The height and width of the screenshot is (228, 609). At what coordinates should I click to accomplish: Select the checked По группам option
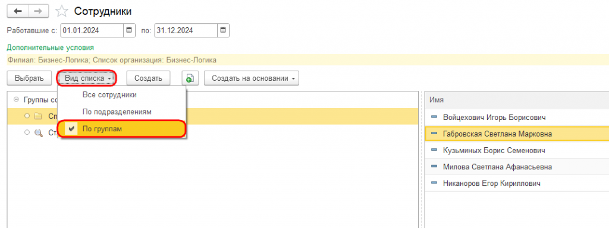point(121,129)
